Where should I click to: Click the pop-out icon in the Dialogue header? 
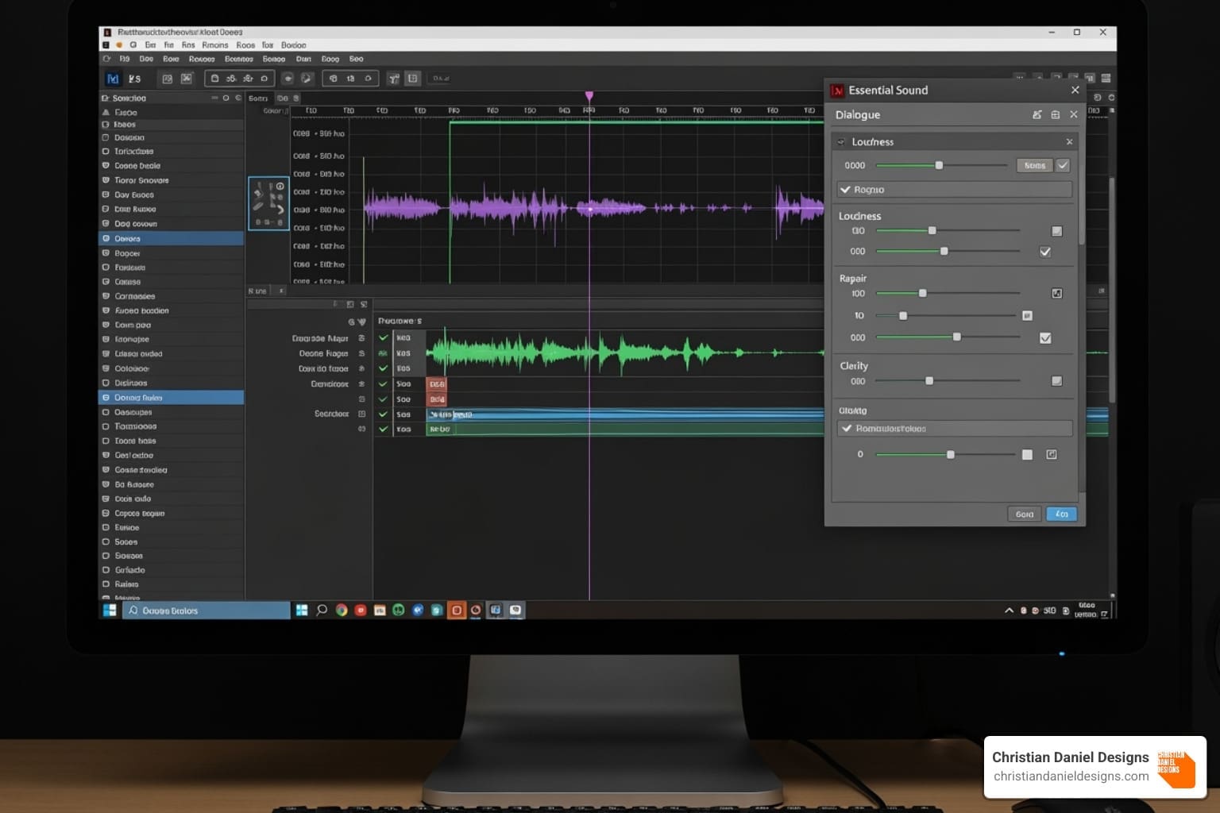[x=1037, y=114]
